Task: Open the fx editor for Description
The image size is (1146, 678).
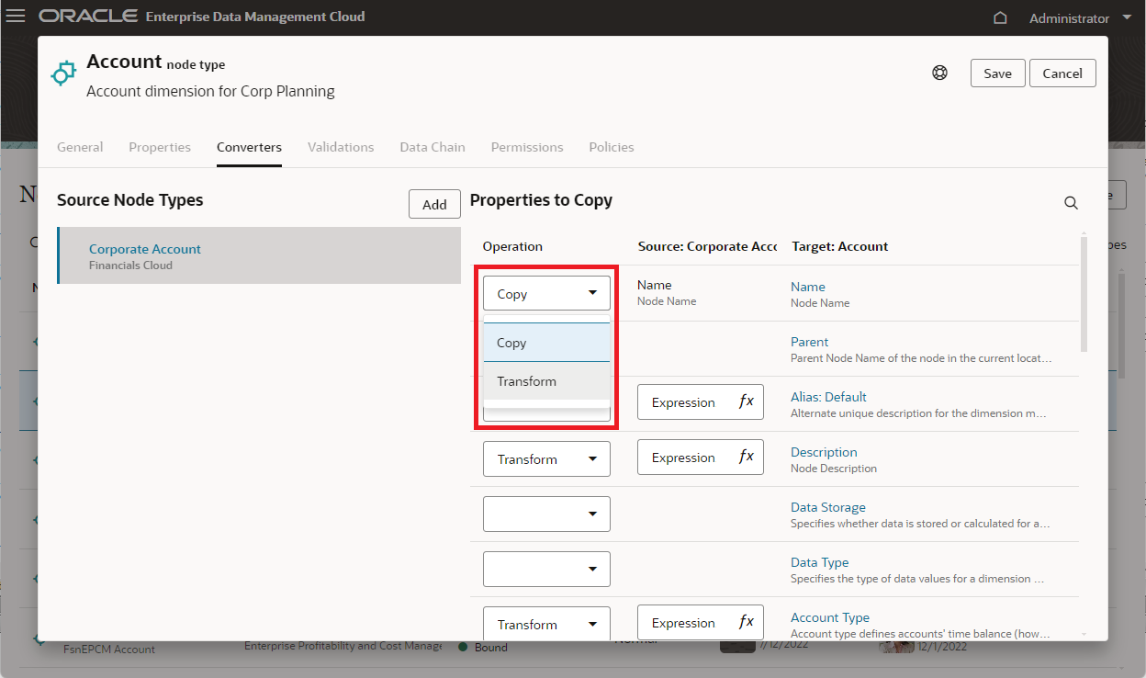Action: click(747, 457)
